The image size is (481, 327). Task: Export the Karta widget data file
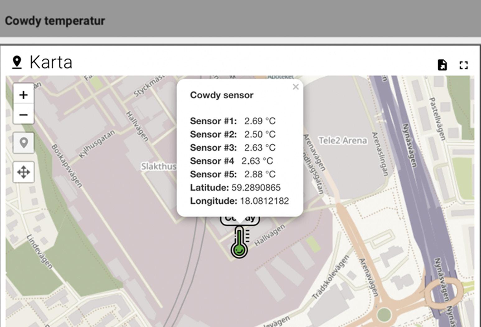point(442,65)
